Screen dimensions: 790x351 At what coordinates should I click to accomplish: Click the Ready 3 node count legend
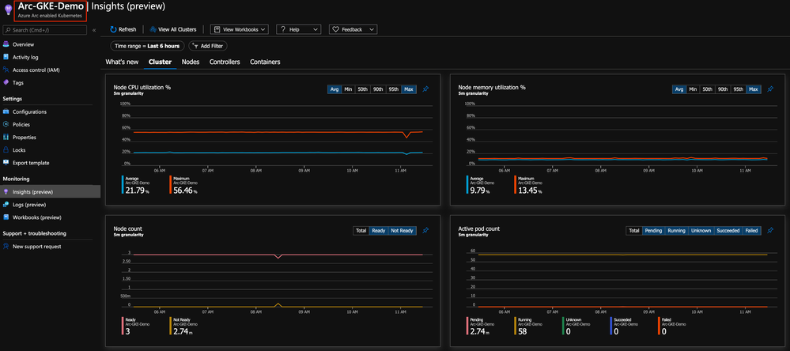pos(134,326)
